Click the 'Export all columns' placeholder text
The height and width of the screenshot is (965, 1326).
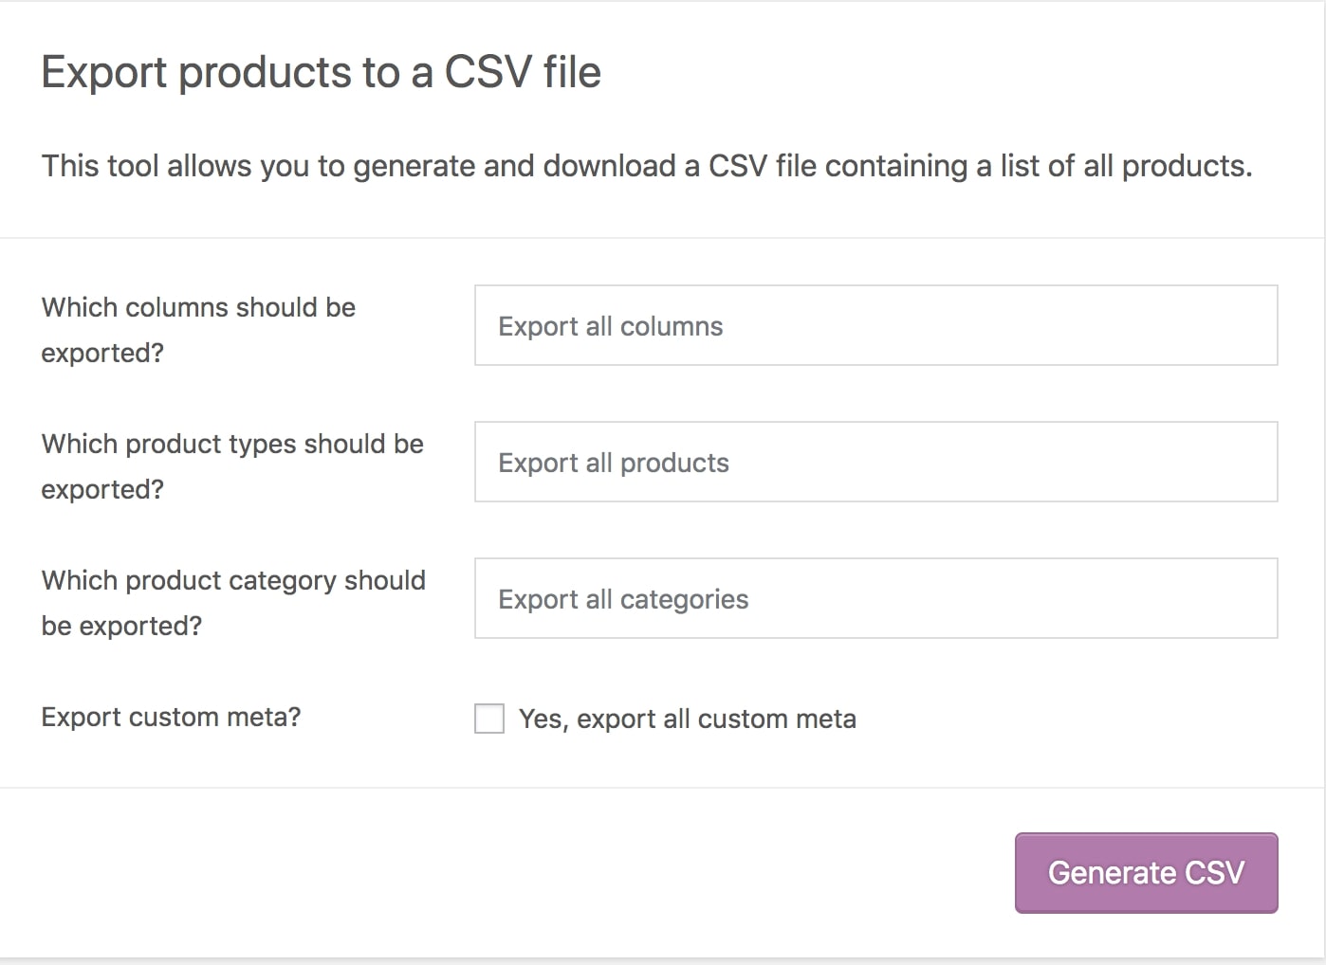610,326
